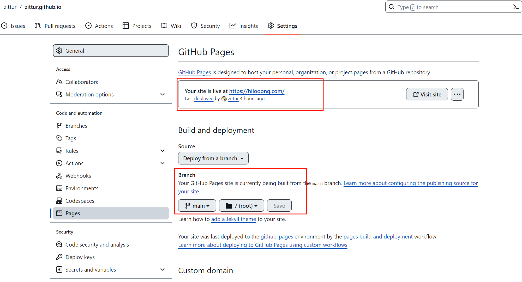Click the sidebar Actions play icon

click(59, 163)
